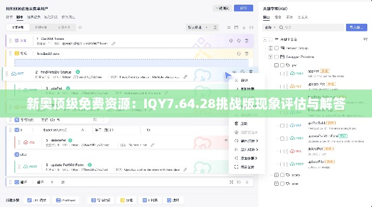
Task: Add a 分组 step from bottom bar
Action: pos(127,200)
